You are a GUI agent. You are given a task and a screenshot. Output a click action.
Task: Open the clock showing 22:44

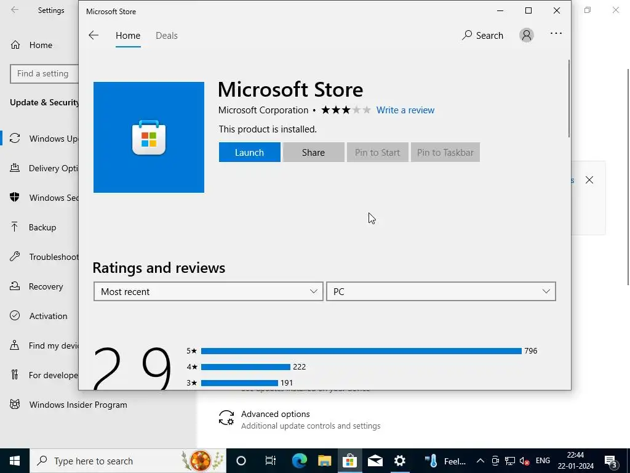point(575,461)
